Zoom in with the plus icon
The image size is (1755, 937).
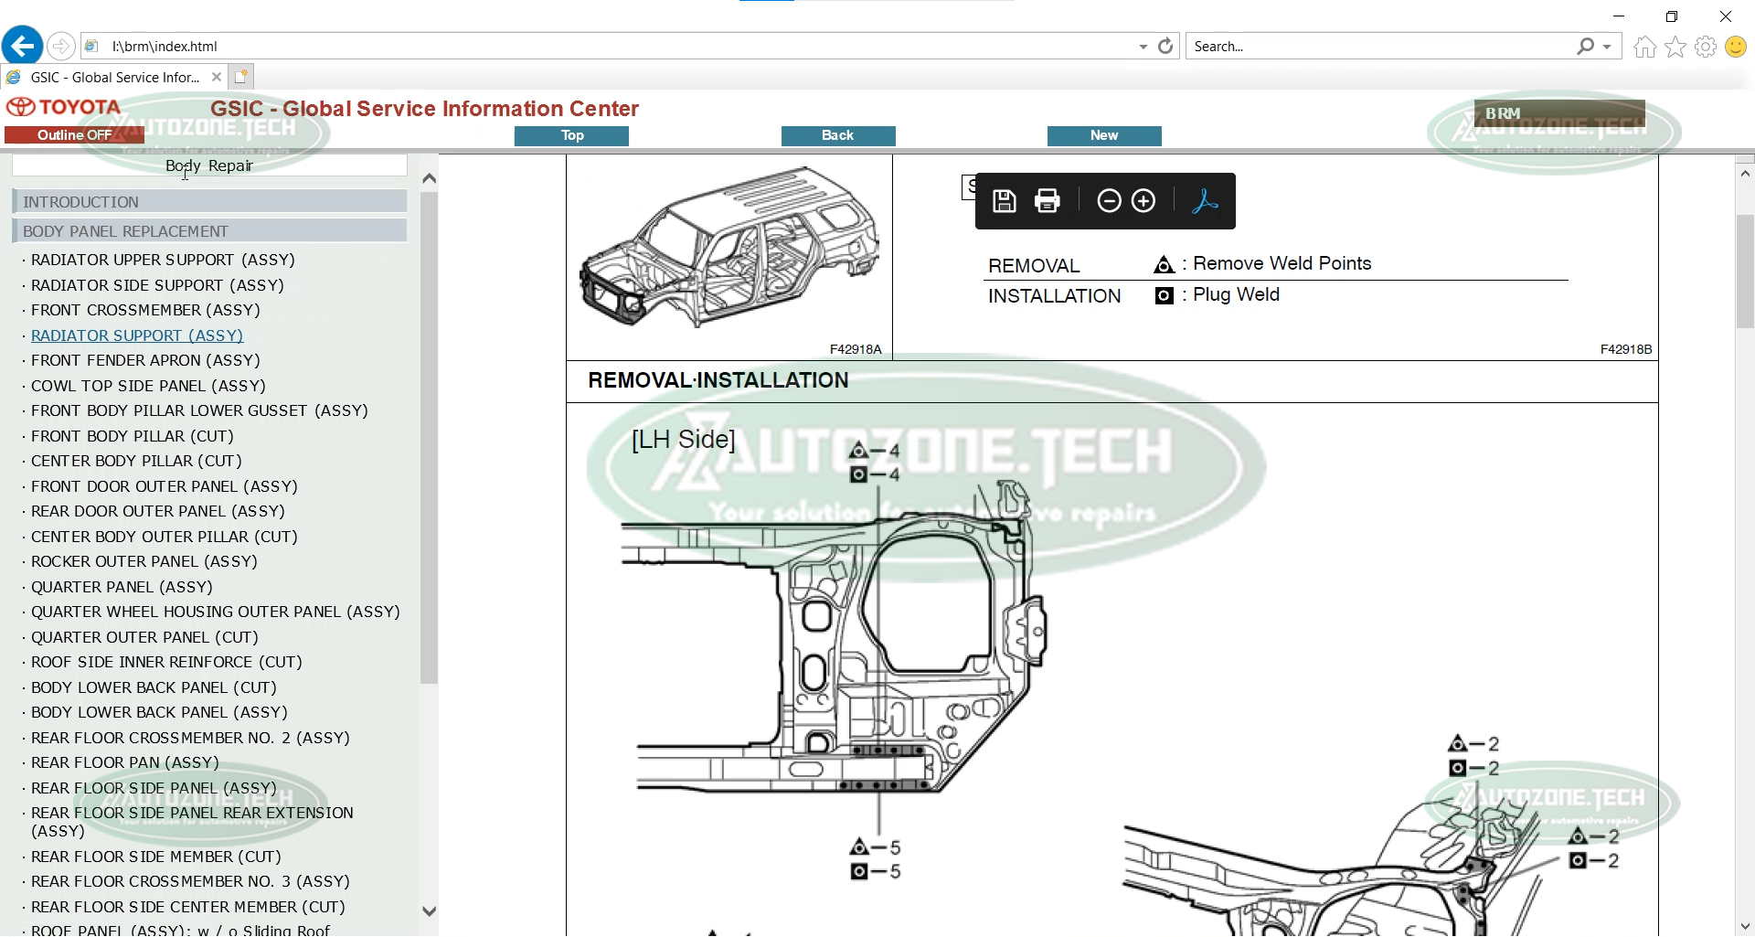pyautogui.click(x=1143, y=201)
